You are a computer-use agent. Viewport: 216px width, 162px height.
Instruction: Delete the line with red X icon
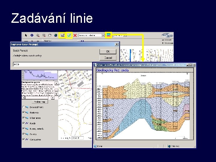[75, 35]
